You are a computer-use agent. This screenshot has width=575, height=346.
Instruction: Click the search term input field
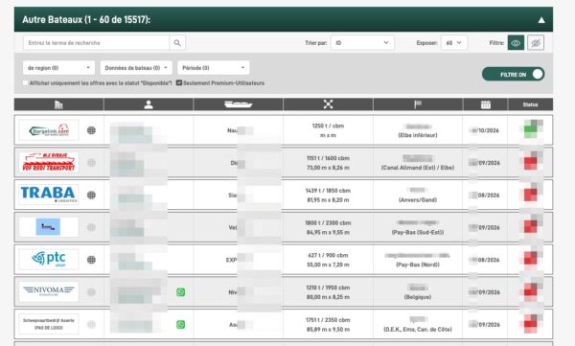(97, 43)
